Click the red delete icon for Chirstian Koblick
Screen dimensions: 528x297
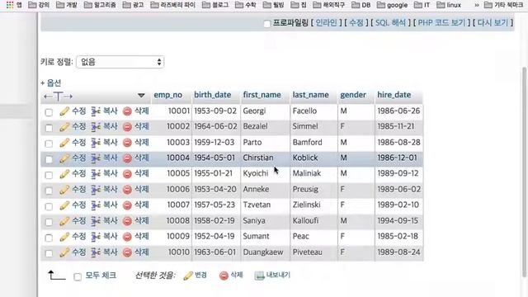pos(127,158)
